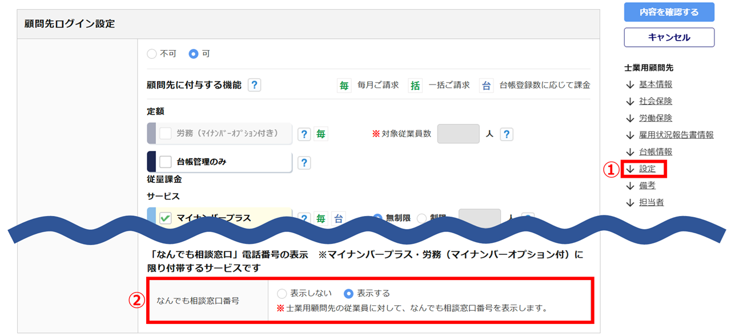Jump to 備考 section

[x=647, y=186]
